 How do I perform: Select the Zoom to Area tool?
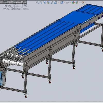[x=41, y=3]
